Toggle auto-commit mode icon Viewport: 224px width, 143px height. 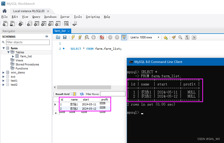point(124,37)
